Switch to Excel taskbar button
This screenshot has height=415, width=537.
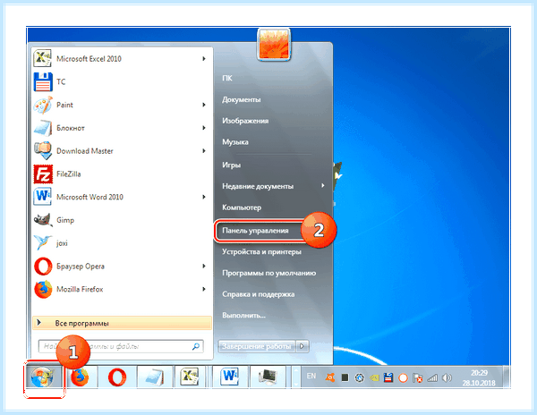point(190,377)
